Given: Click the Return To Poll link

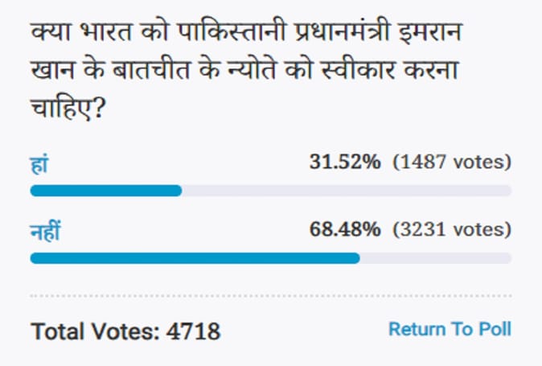Looking at the screenshot, I should click(x=450, y=329).
